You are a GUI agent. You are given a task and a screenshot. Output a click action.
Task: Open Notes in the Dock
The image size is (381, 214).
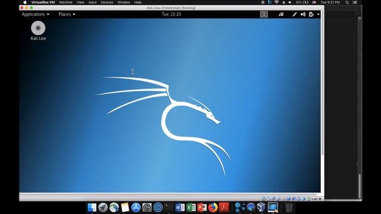[125, 207]
